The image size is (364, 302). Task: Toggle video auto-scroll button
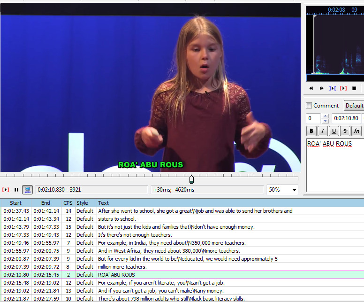[28, 190]
